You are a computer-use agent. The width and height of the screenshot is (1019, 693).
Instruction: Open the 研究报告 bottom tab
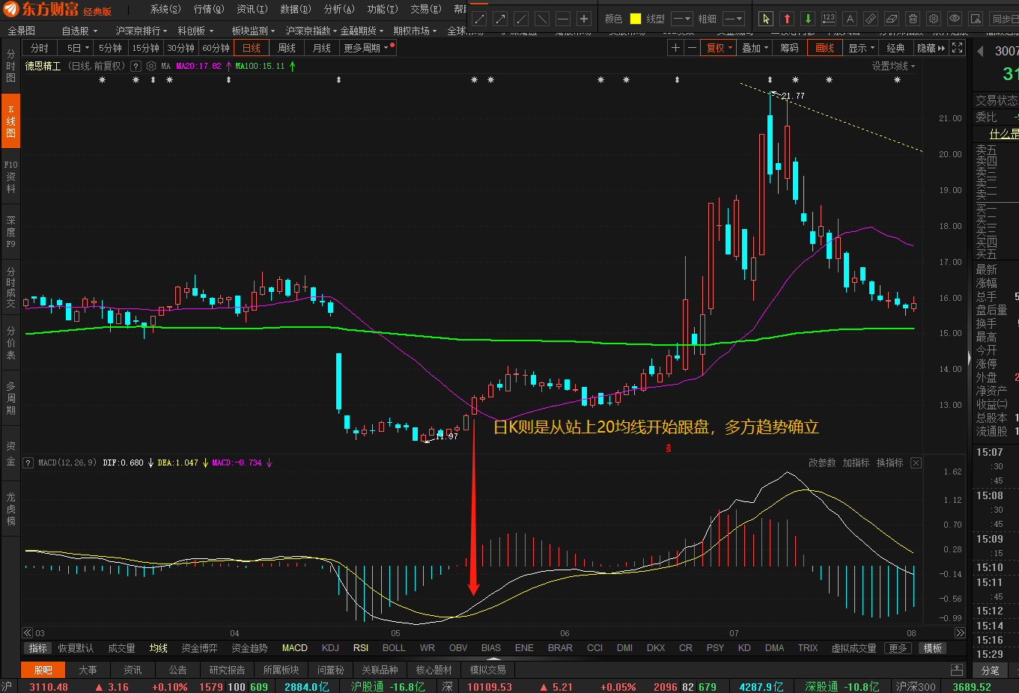pyautogui.click(x=227, y=670)
